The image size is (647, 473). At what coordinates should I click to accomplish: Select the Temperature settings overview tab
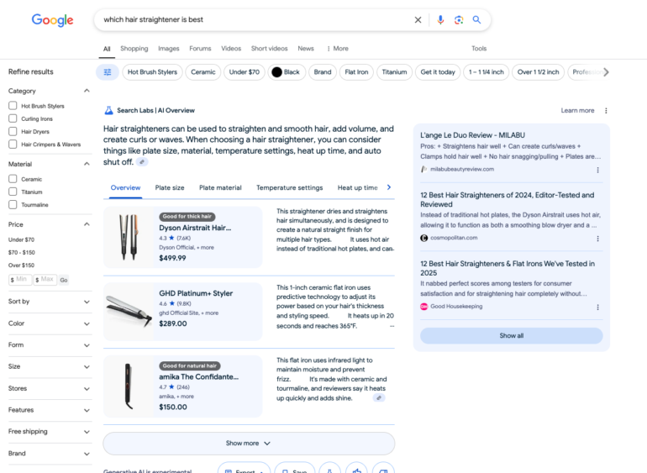tap(289, 188)
